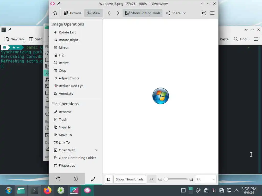This screenshot has width=262, height=196.
Task: Open Find in the terminal window
Action: tap(242, 39)
